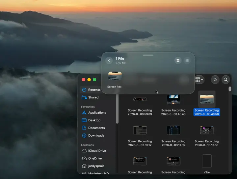Click the Finder sidebar scrollbar
Image resolution: width=237 pixels, height=179 pixels.
(x=117, y=109)
